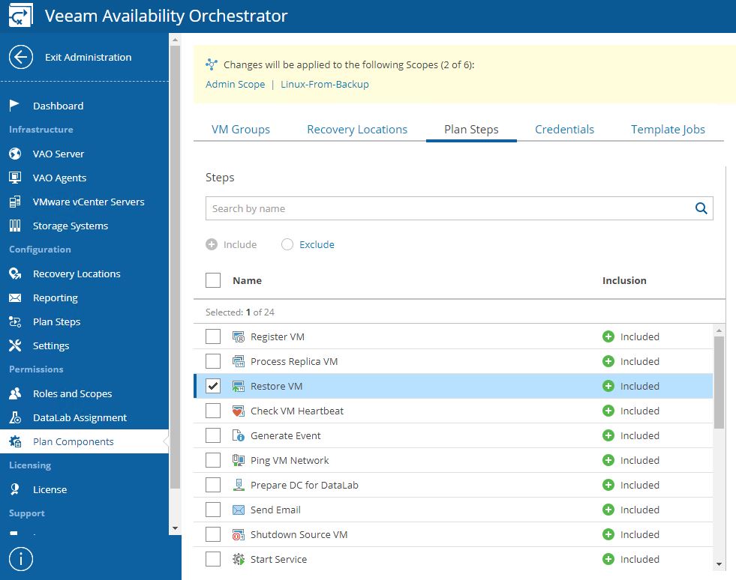Click the sidebar scrollbar down arrow

pos(175,528)
